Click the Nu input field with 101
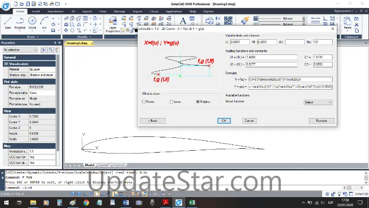 pyautogui.click(x=323, y=42)
